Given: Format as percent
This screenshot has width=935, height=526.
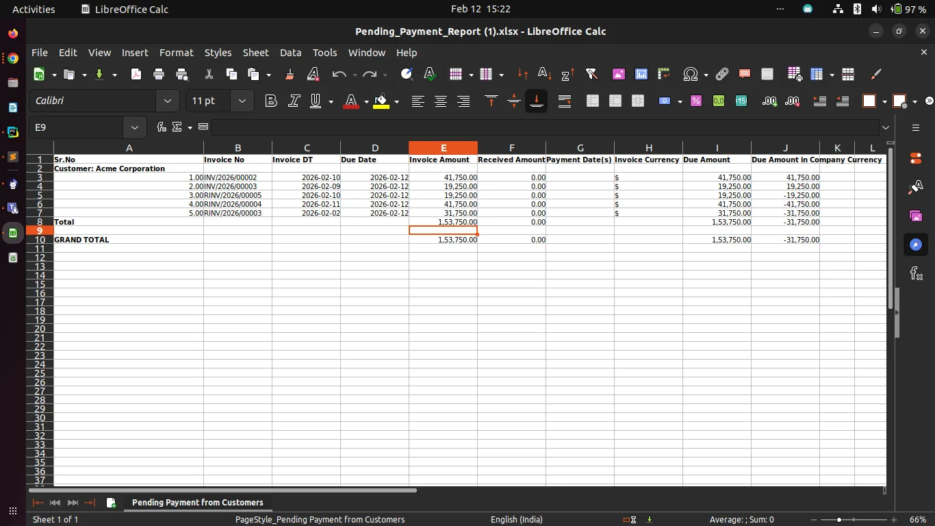Looking at the screenshot, I should 696,101.
